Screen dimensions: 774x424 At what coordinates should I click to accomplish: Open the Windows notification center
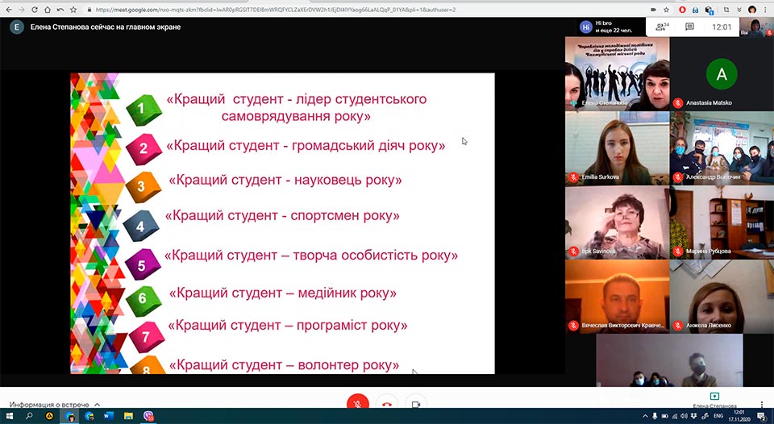click(762, 417)
